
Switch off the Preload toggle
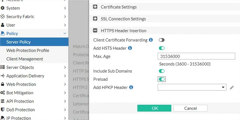[162, 79]
